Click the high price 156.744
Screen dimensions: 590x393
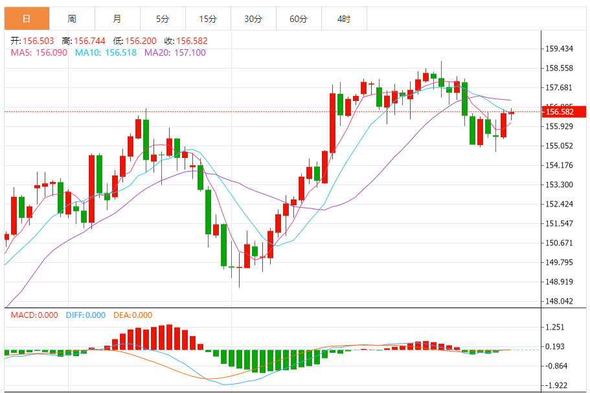[x=89, y=41]
